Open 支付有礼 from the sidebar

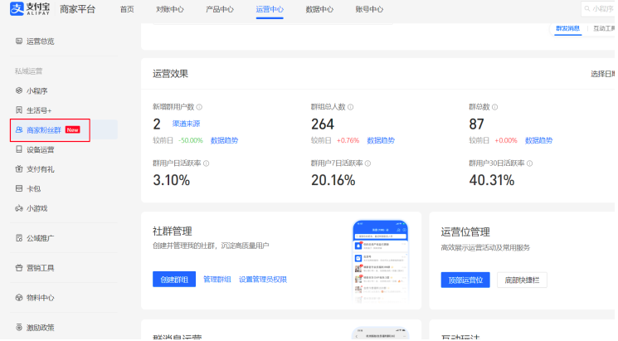(x=40, y=169)
